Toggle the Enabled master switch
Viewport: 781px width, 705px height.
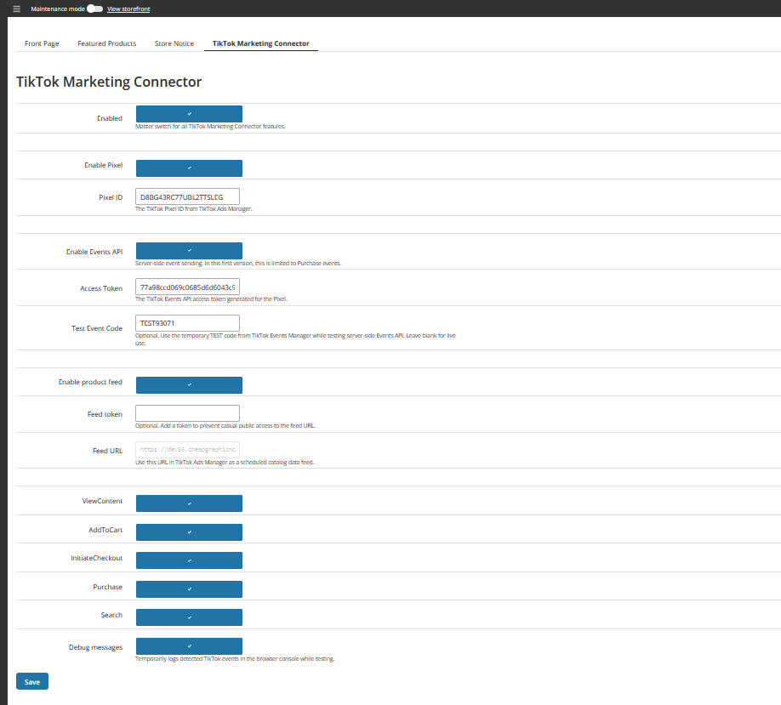click(189, 113)
